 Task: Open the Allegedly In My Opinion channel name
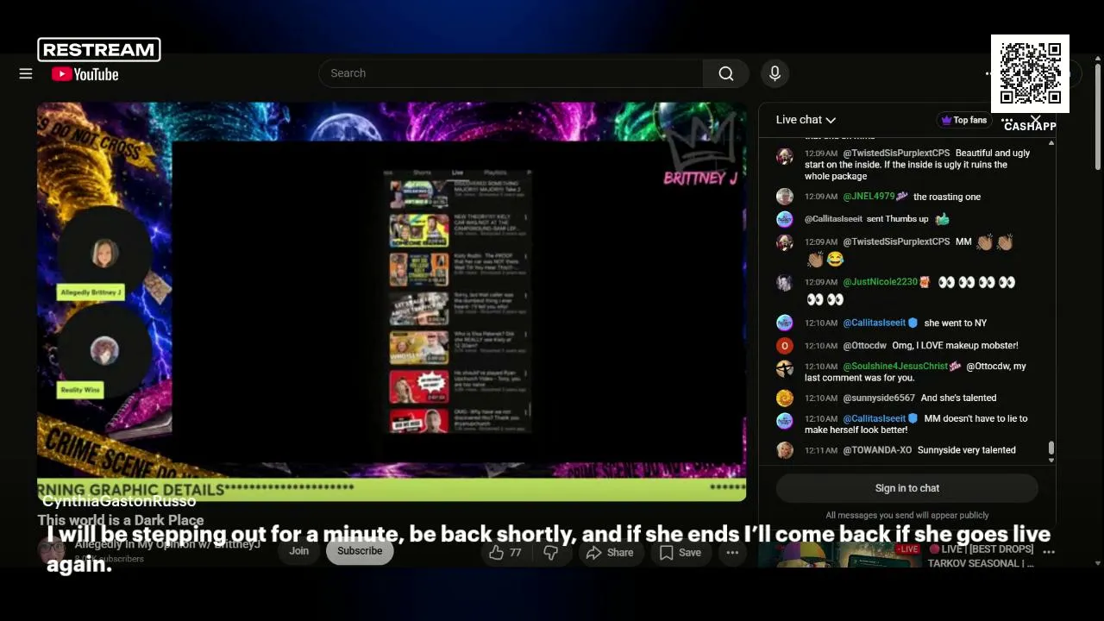tap(167, 544)
